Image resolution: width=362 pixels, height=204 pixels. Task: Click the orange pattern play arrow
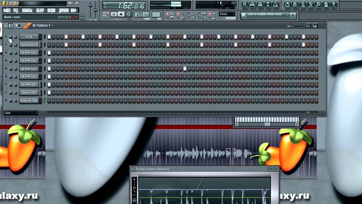point(27,25)
